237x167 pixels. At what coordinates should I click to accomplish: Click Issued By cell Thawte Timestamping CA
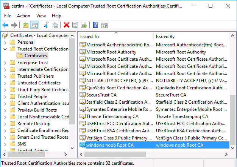pyautogui.click(x=182, y=116)
